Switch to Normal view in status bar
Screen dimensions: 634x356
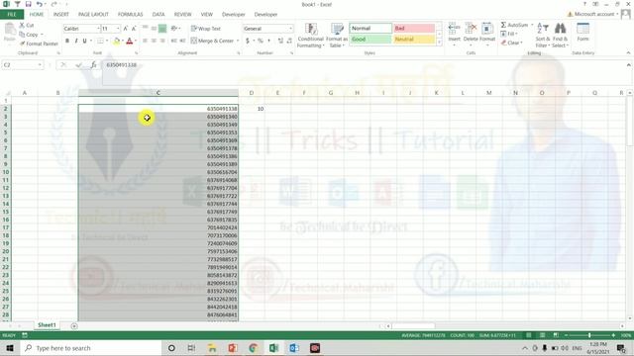[528, 335]
